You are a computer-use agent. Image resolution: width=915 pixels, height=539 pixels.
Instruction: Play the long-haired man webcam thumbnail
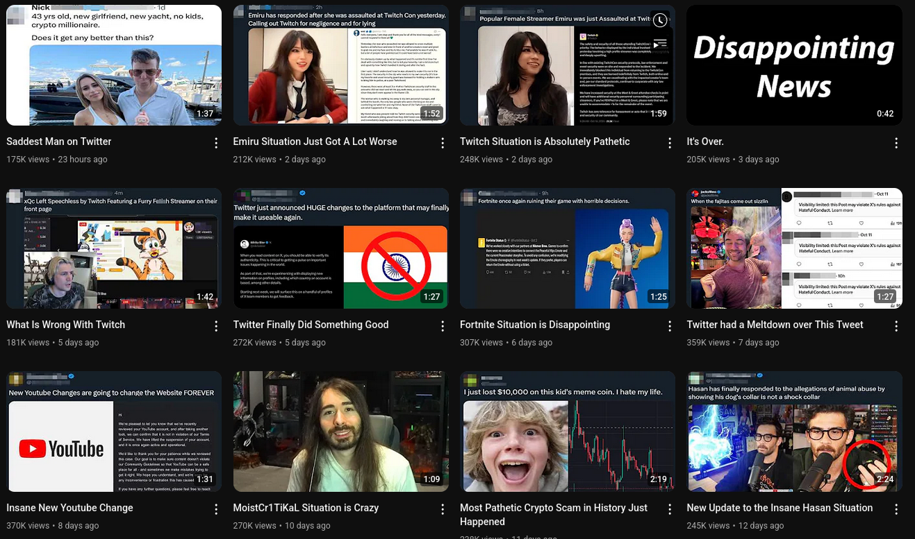(341, 431)
